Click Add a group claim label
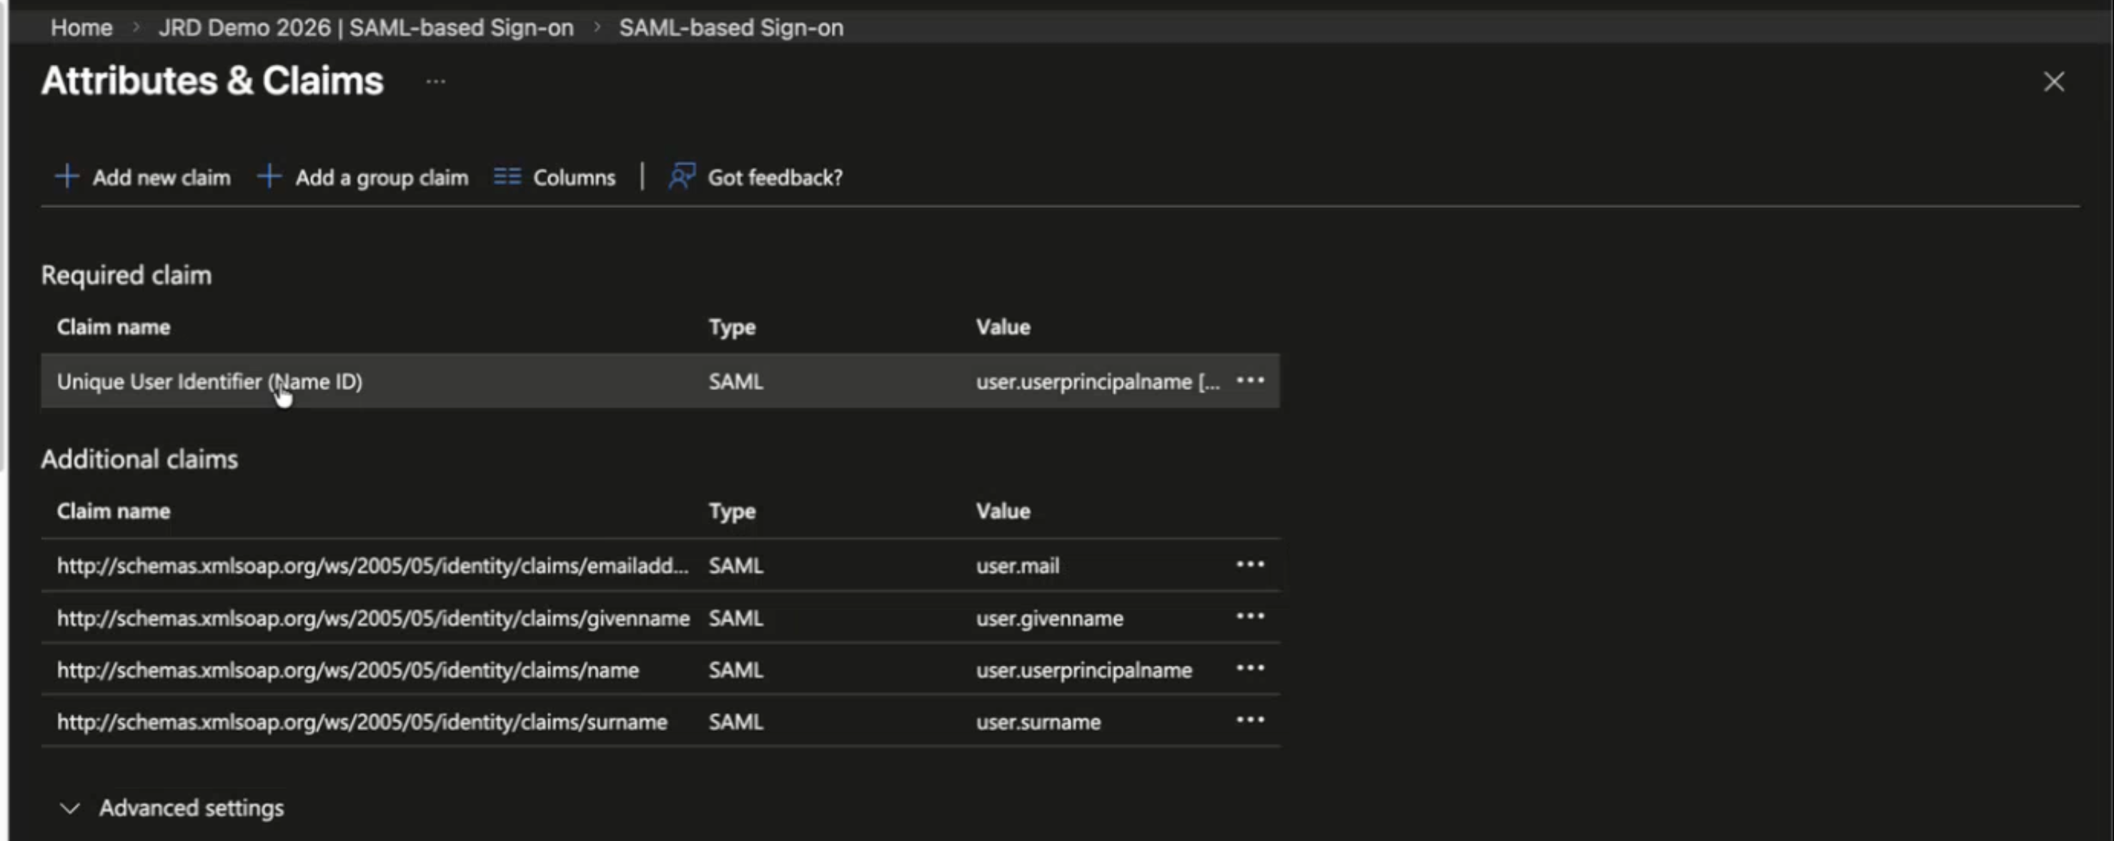 pos(382,177)
